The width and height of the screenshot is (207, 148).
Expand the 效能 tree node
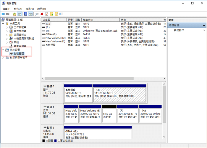click(7, 42)
